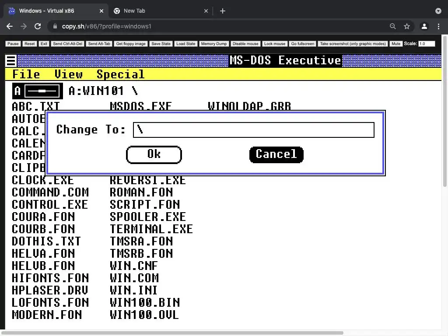Click Get floppy image button
This screenshot has width=448, height=336.
(131, 44)
